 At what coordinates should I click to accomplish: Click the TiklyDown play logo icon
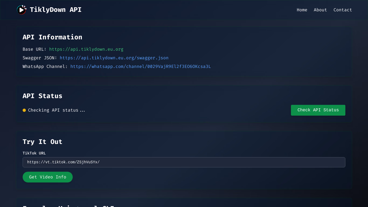coord(22,10)
